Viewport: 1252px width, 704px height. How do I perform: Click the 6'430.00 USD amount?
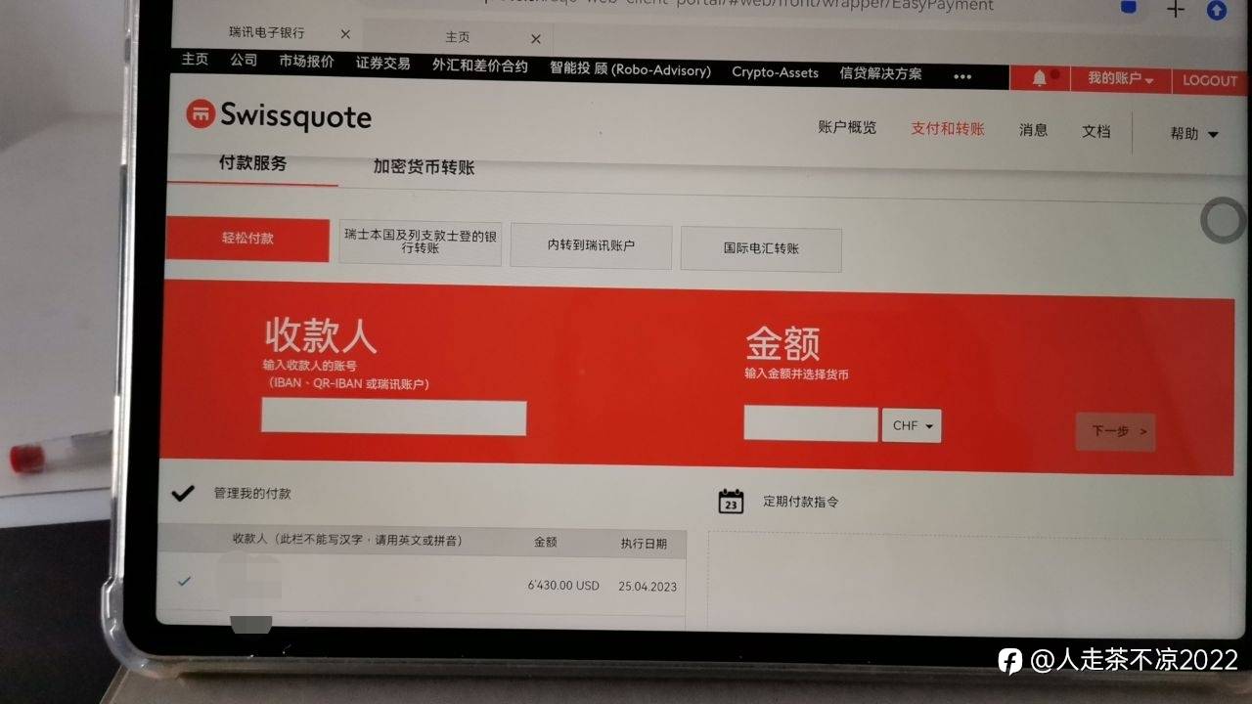(x=563, y=585)
